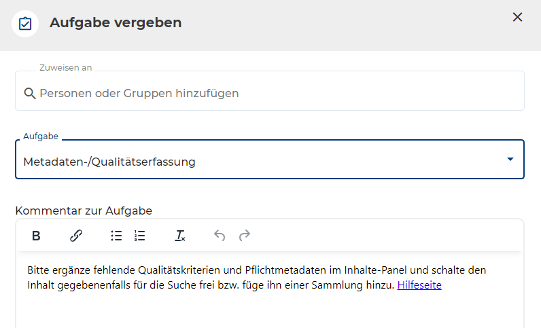Undo the last editor change

coord(220,236)
